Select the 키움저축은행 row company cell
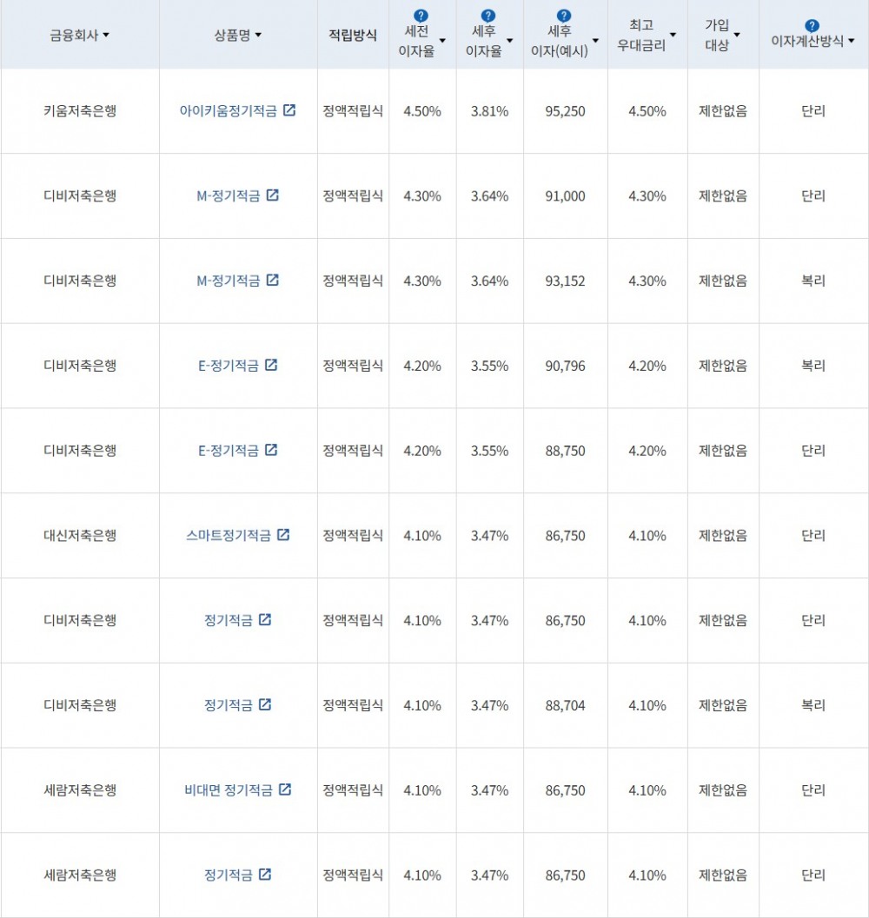 79,111
